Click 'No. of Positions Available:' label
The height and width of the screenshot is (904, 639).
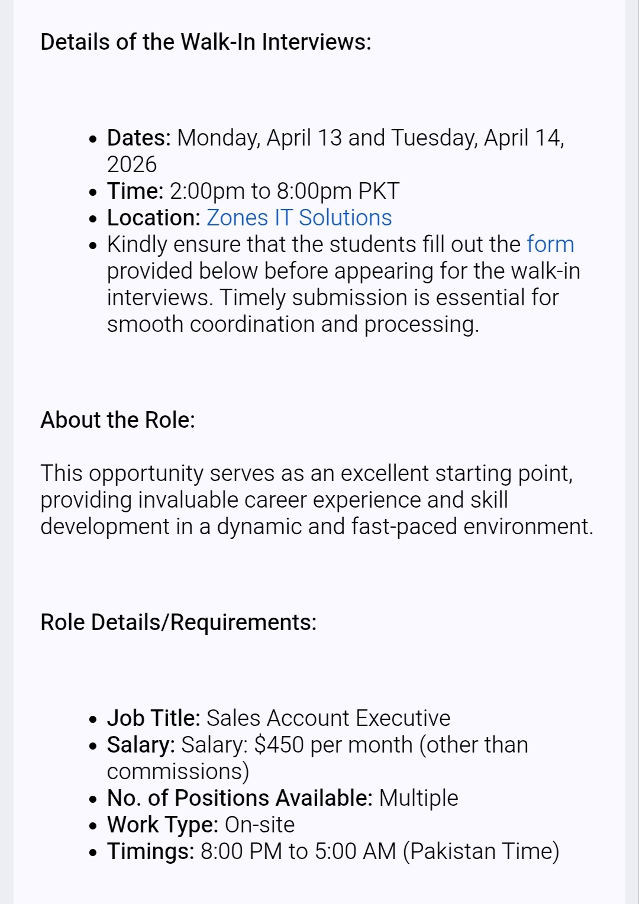click(240, 798)
